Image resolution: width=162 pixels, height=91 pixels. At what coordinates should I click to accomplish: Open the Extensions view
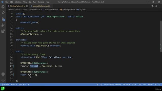[x=3, y=31]
